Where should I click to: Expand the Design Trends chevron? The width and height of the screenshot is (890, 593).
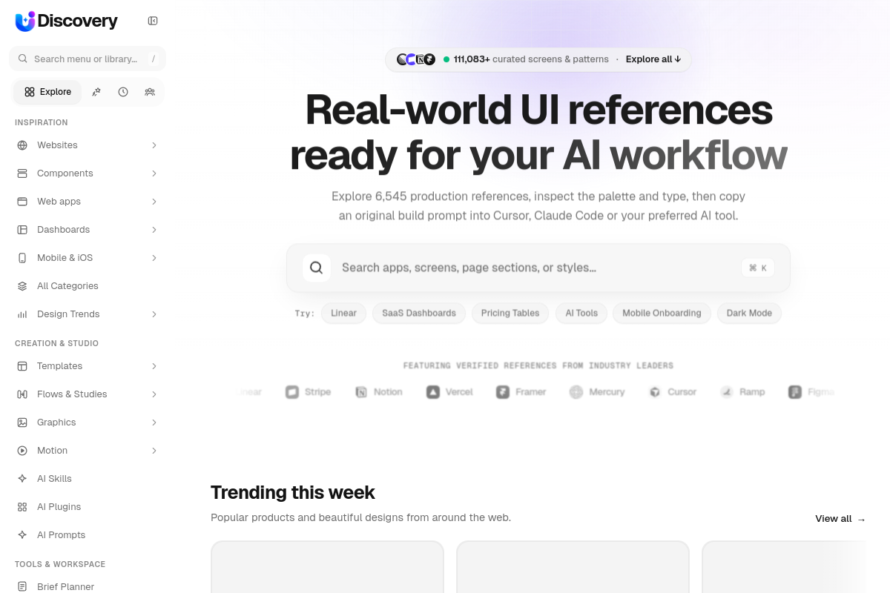pos(154,314)
